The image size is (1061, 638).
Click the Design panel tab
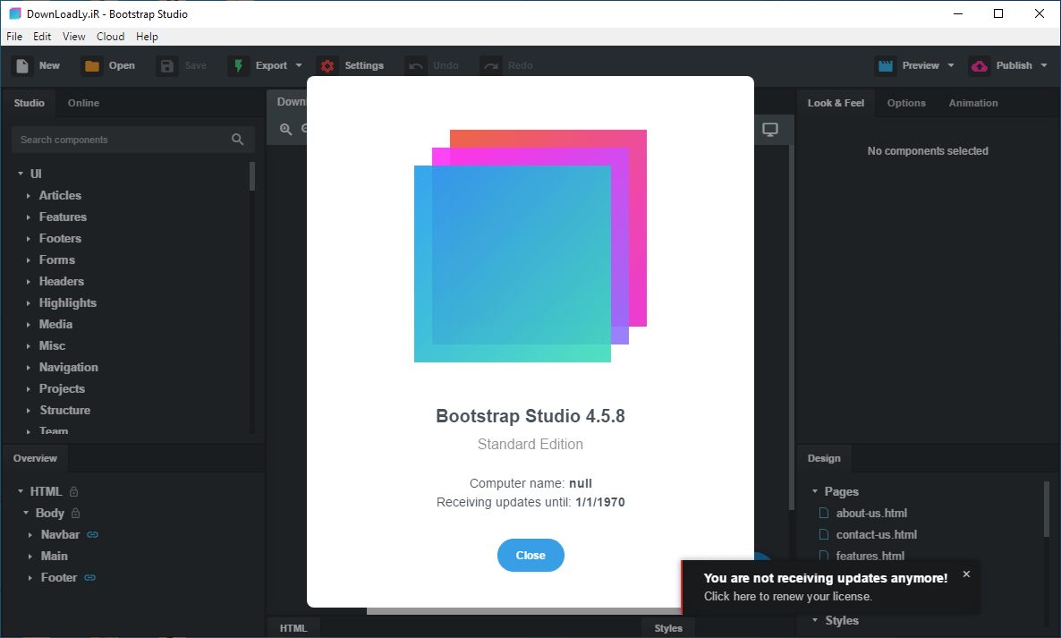(x=824, y=458)
